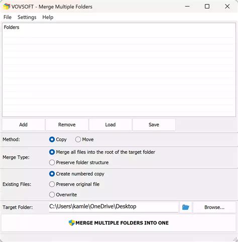Click the Remove button

pos(67,125)
